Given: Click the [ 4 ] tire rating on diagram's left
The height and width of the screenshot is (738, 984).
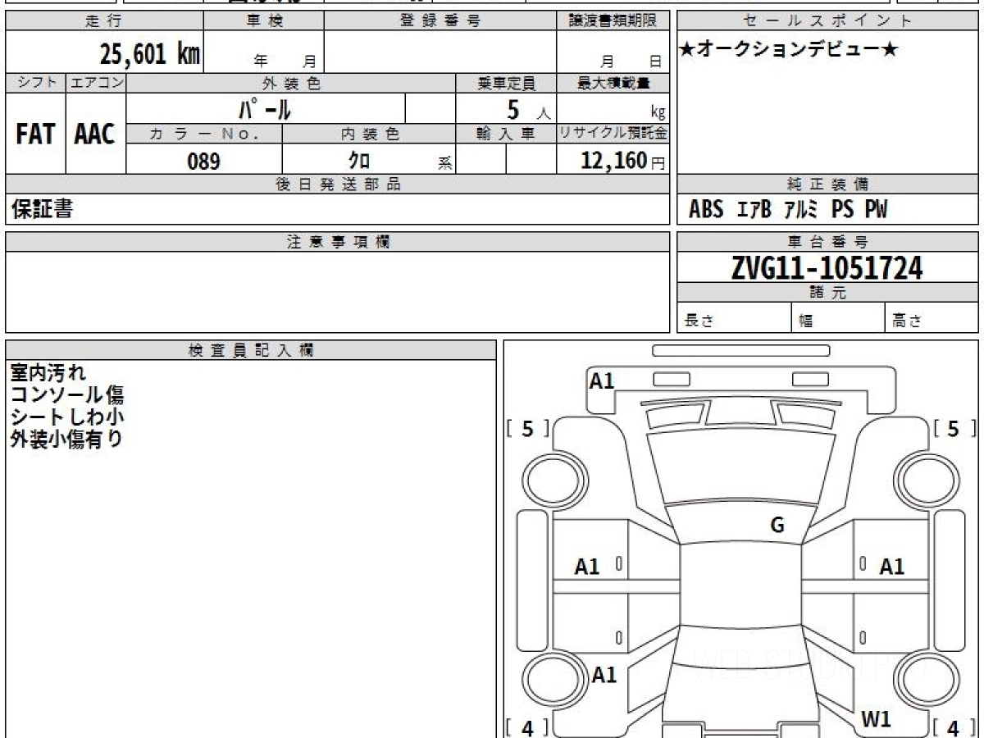Looking at the screenshot, I should pyautogui.click(x=528, y=727).
